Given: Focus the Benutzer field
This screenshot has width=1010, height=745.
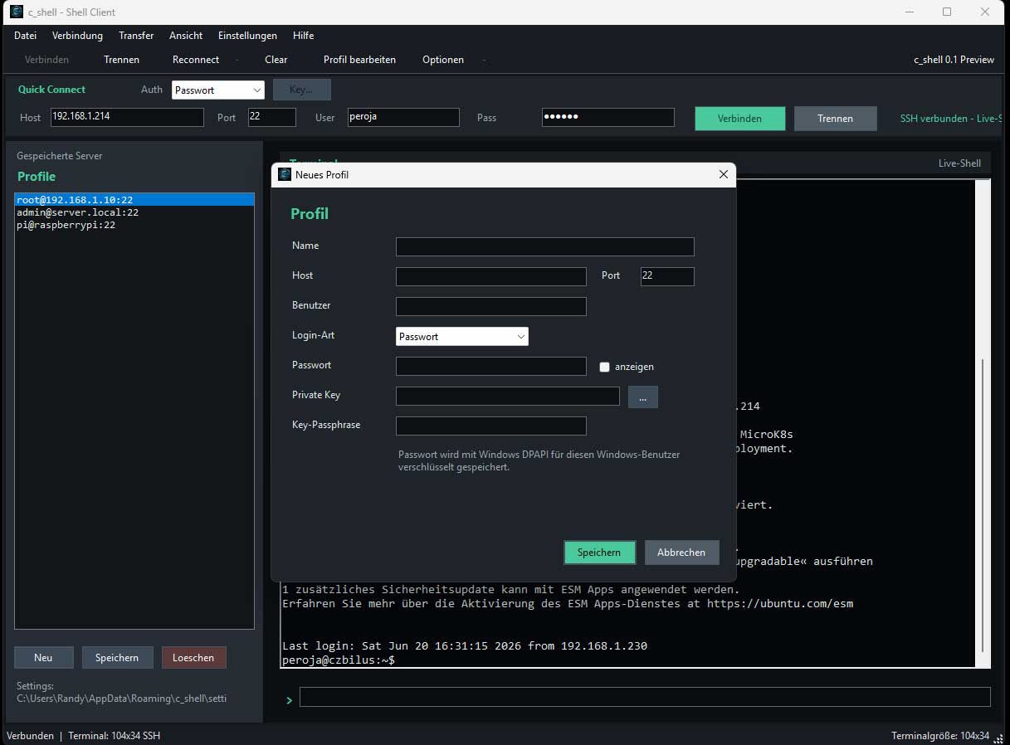Looking at the screenshot, I should 491,306.
